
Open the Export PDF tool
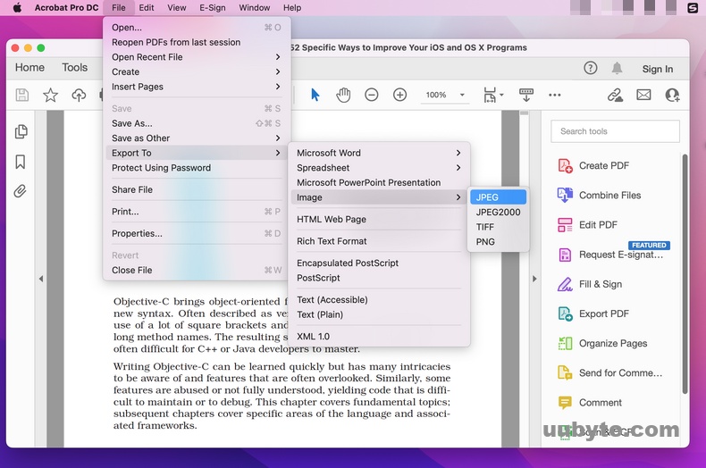(x=593, y=313)
